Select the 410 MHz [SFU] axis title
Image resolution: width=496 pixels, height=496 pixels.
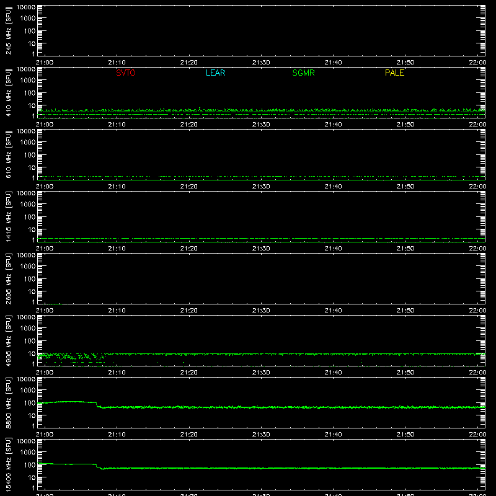point(8,92)
